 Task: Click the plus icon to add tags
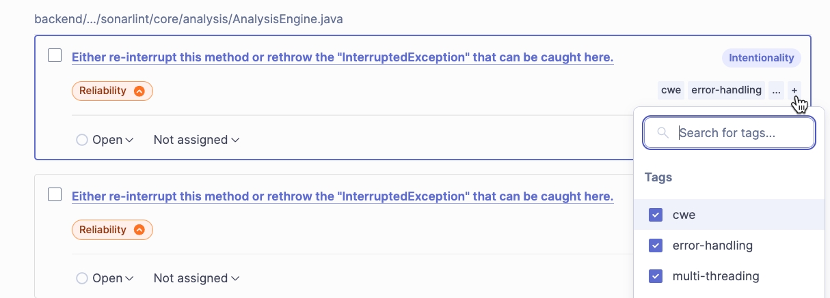[x=794, y=90]
